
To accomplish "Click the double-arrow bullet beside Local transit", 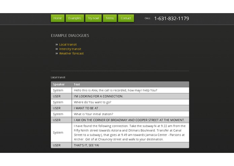I will click(x=57, y=44).
